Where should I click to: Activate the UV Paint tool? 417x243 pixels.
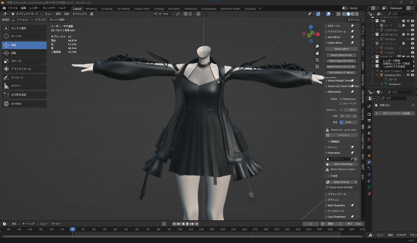click(x=24, y=104)
